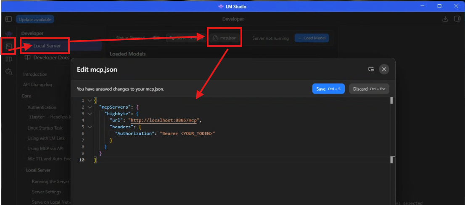Image resolution: width=465 pixels, height=205 pixels.
Task: Open Using with LM Link page
Action: (46, 138)
